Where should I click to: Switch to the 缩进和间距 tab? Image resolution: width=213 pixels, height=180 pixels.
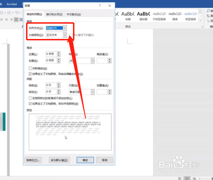click(34, 14)
